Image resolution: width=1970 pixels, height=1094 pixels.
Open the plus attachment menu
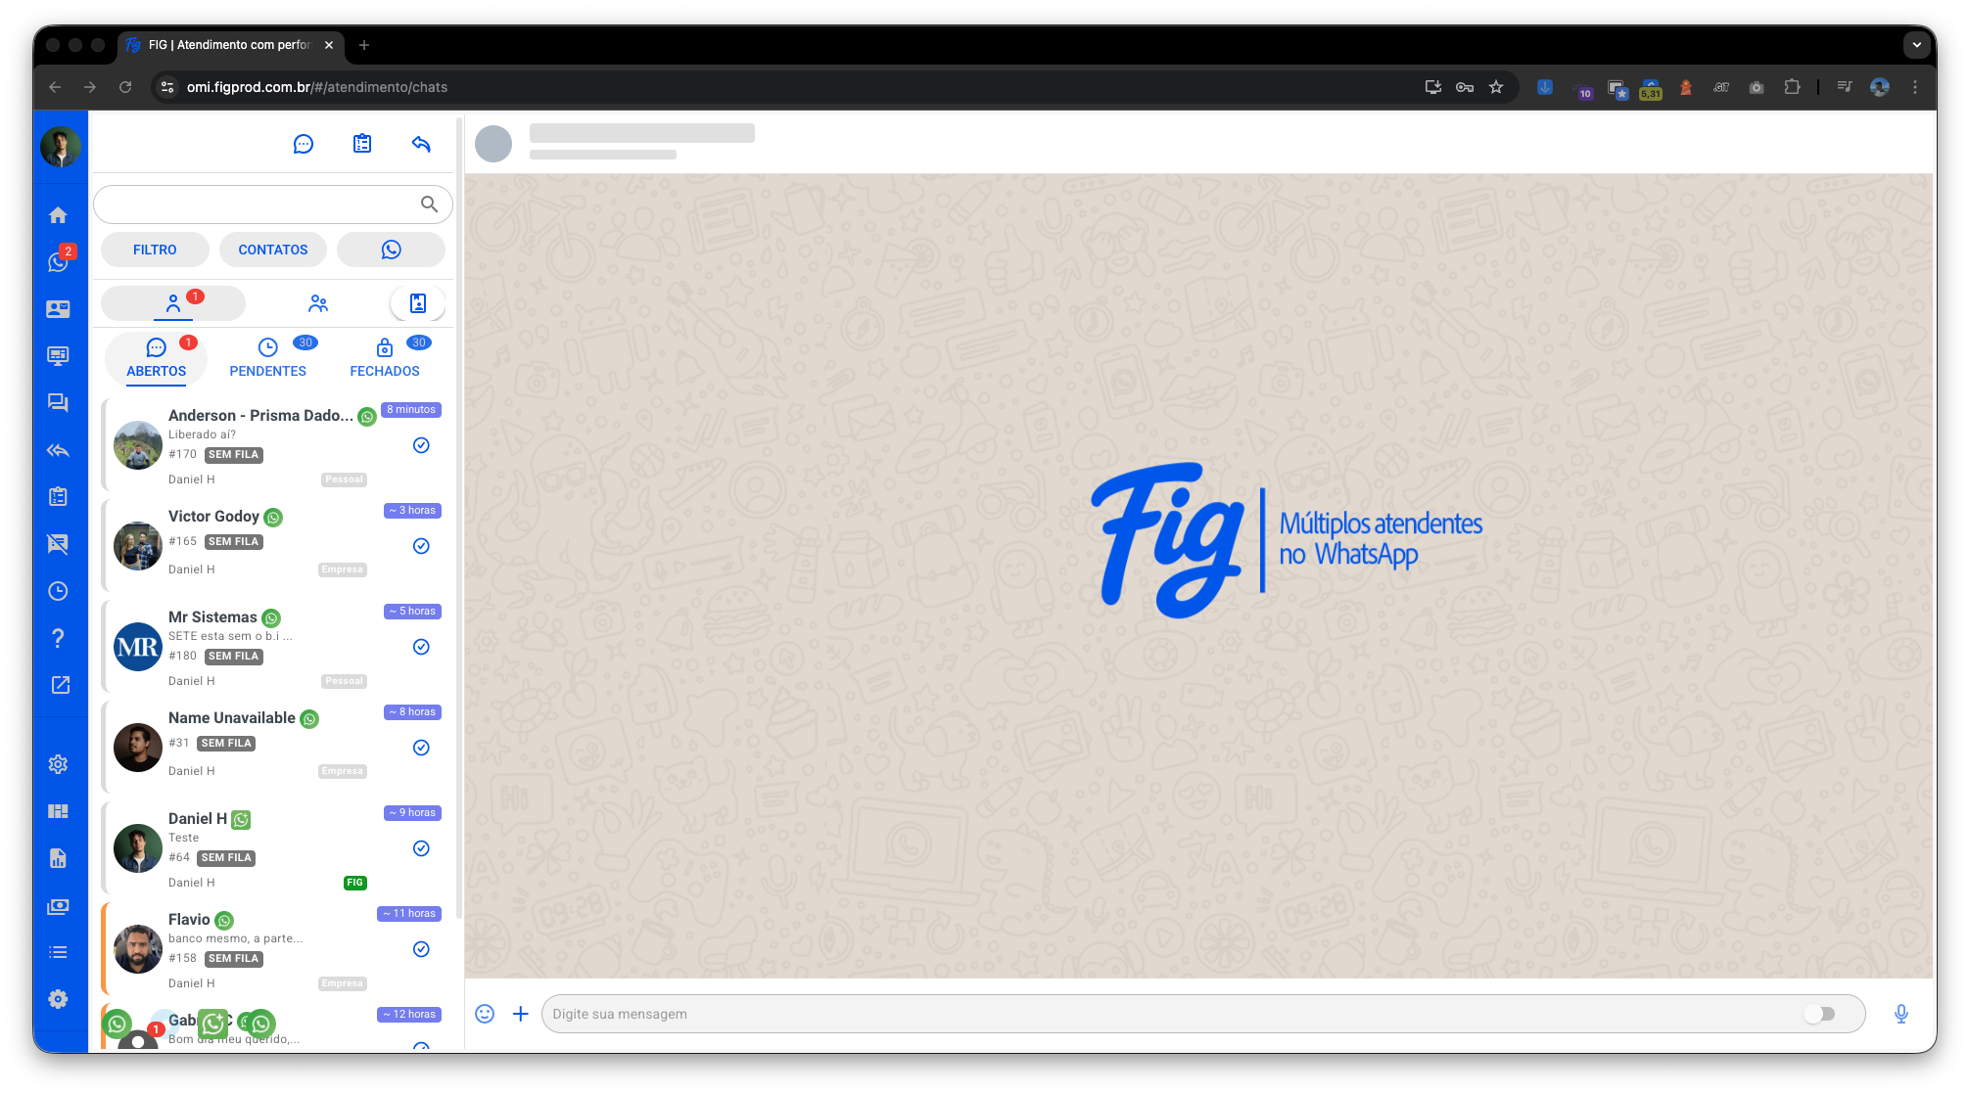click(x=521, y=1014)
